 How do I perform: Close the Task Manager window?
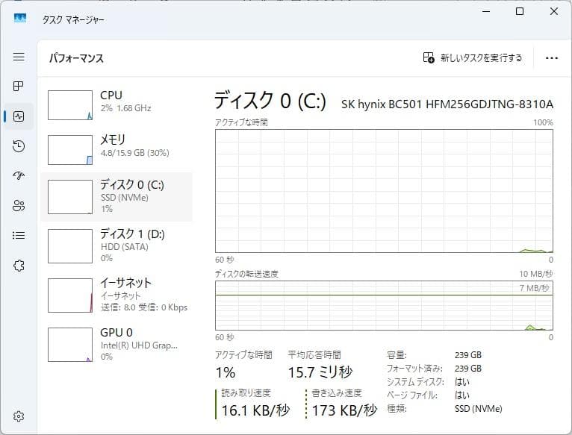554,11
